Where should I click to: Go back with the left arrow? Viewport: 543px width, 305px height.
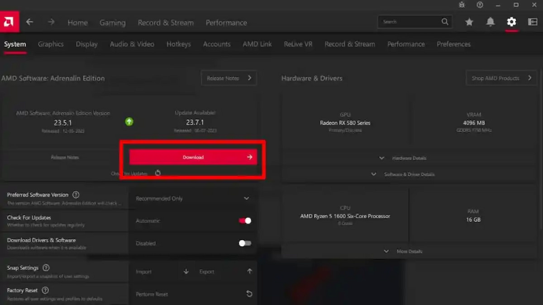[x=30, y=22]
